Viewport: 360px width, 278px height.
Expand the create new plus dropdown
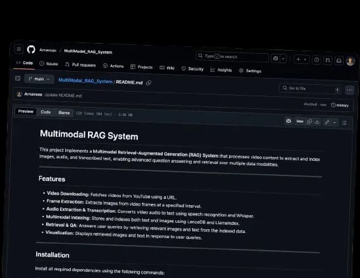pos(301,60)
